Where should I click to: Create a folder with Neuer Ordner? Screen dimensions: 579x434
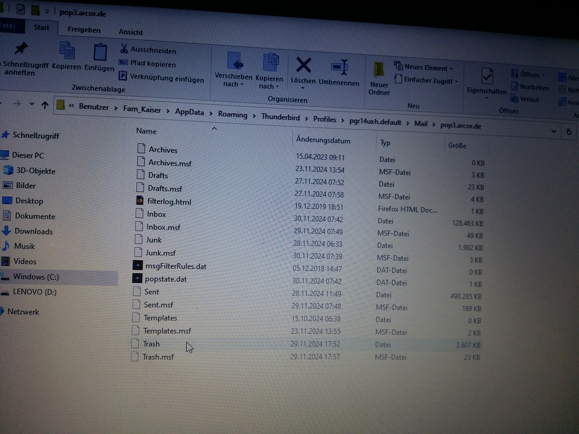coord(379,78)
